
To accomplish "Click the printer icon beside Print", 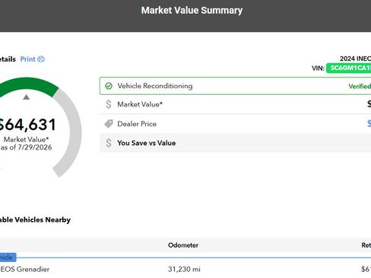I will point(41,59).
